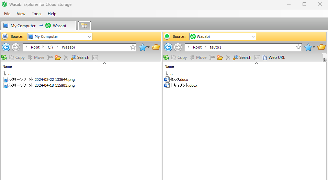Open the Help menu
Image resolution: width=328 pixels, height=180 pixels.
tap(52, 14)
